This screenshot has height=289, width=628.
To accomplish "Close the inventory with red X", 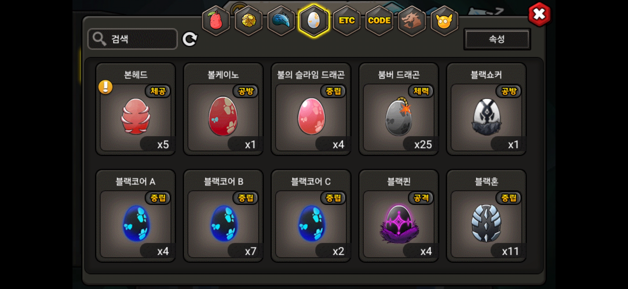I will click(539, 14).
